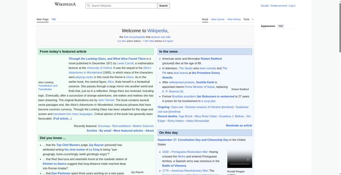Image resolution: width=341 pixels, height=175 pixels.
Task: Open Constitution Day and Citizenship Day link
Action: pos(203,140)
